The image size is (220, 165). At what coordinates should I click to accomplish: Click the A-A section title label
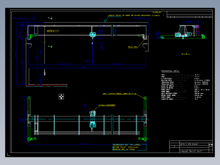(185, 54)
